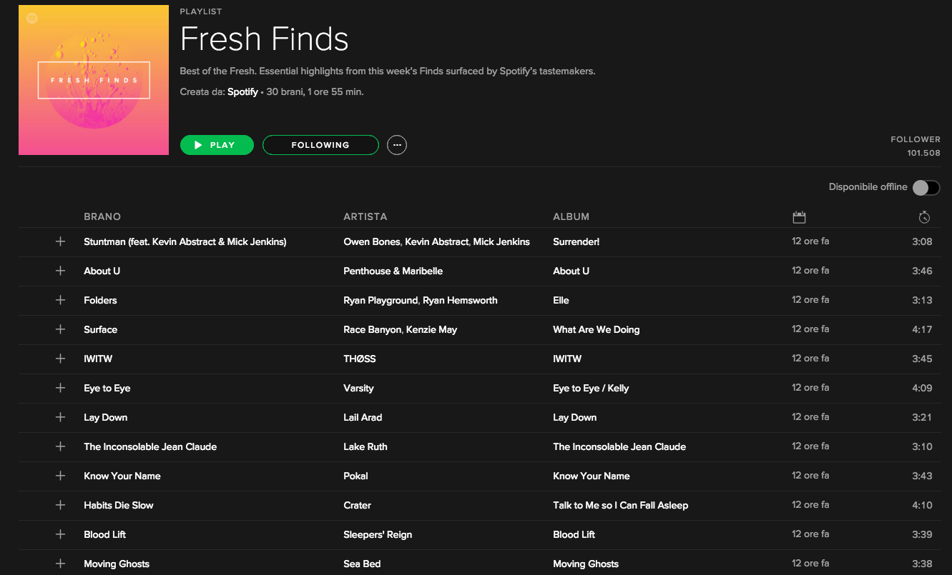Image resolution: width=952 pixels, height=575 pixels.
Task: Open the three-dot more options menu
Action: (x=397, y=145)
